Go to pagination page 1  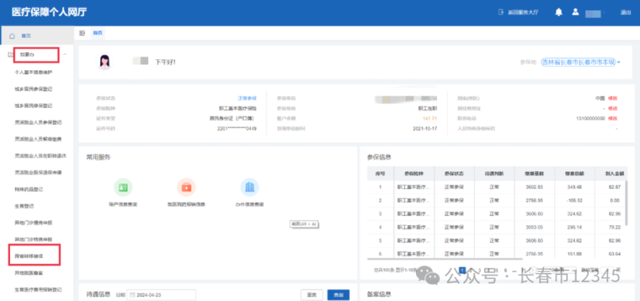click(463, 270)
